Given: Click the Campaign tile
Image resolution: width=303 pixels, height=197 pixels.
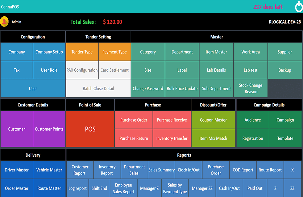Looking at the screenshot, I should click(x=285, y=120).
